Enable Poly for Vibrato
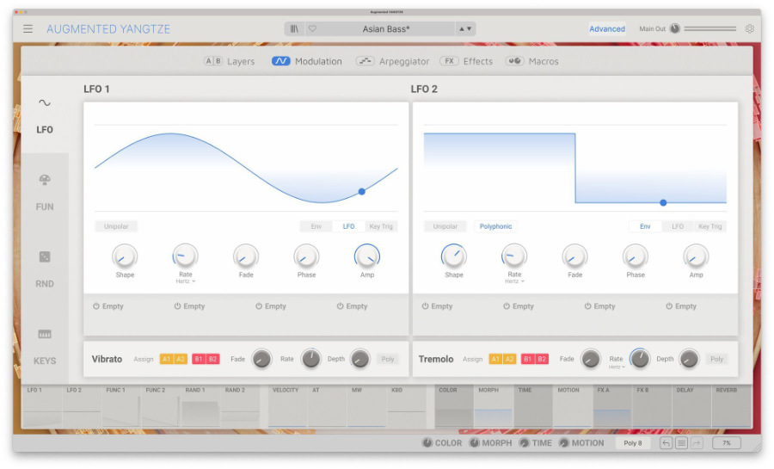Image resolution: width=774 pixels, height=469 pixels. click(x=388, y=359)
